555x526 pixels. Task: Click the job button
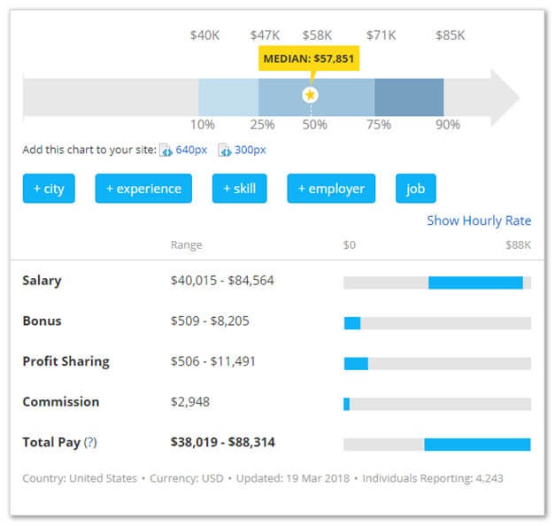416,189
